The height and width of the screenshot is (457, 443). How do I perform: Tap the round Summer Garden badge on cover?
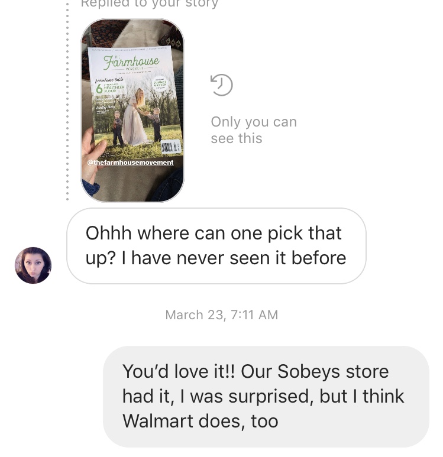click(x=160, y=84)
